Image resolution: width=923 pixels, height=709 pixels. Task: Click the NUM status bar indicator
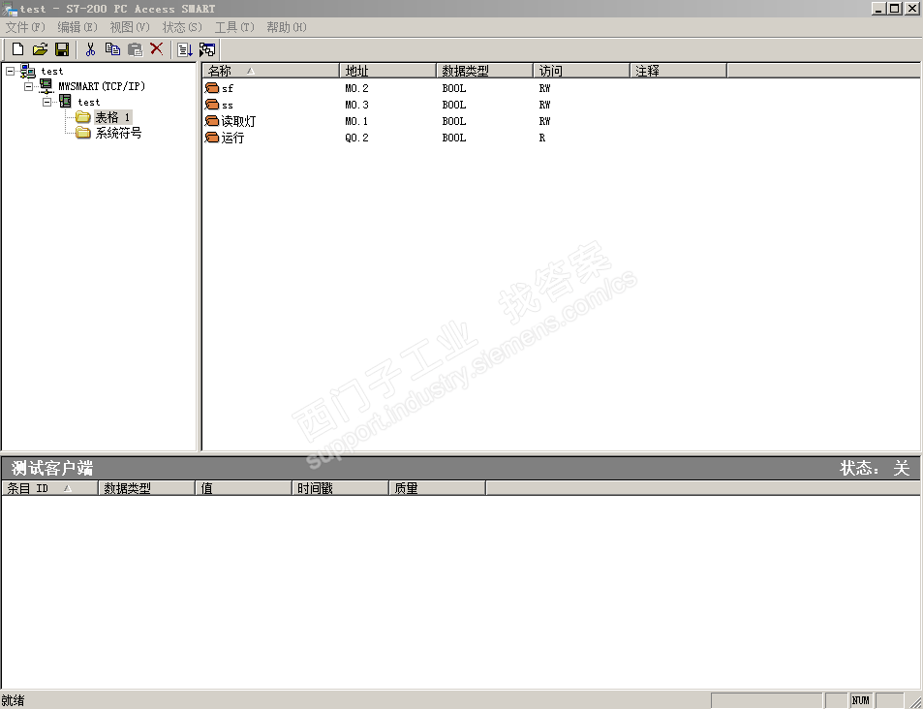pyautogui.click(x=861, y=700)
